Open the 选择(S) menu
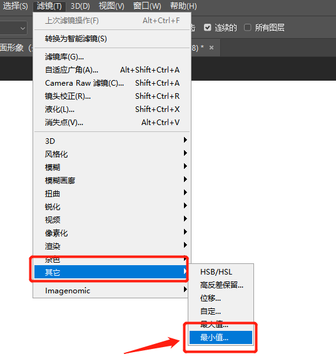Image resolution: width=336 pixels, height=364 pixels. coord(15,6)
